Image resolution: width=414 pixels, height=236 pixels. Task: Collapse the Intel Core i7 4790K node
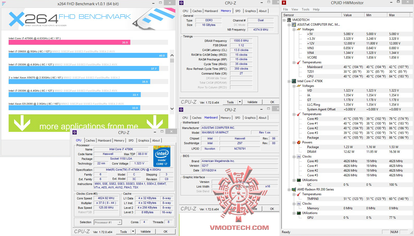tap(289, 81)
